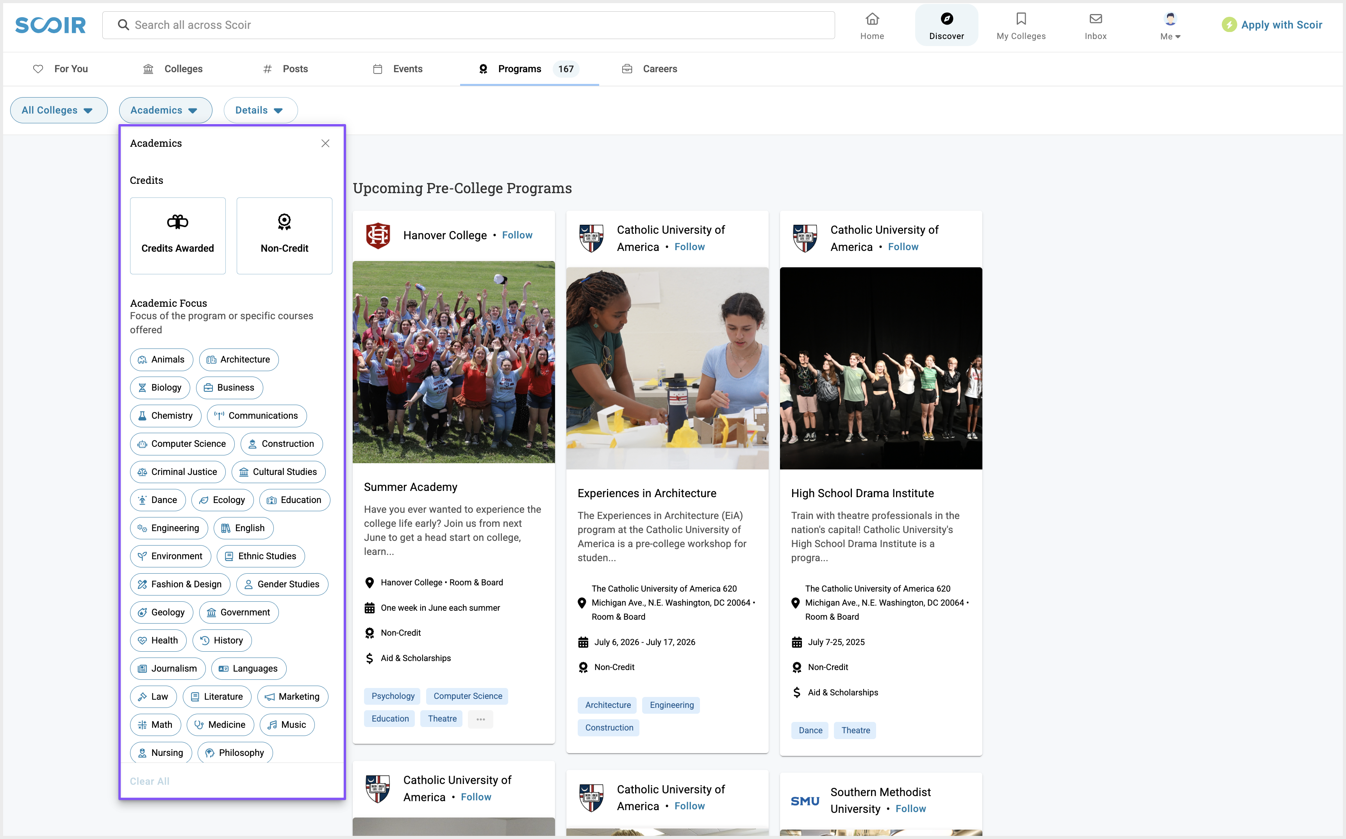Open the Details filter dropdown
The height and width of the screenshot is (839, 1346).
[x=260, y=110]
